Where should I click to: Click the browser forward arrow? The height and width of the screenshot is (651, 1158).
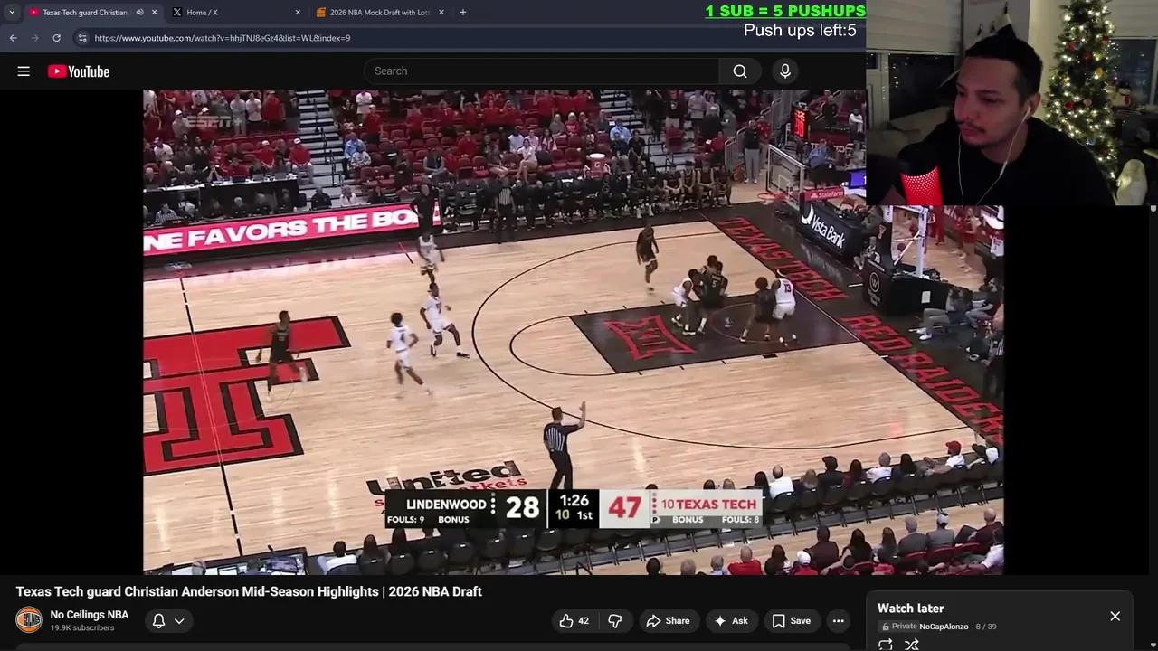(x=34, y=38)
